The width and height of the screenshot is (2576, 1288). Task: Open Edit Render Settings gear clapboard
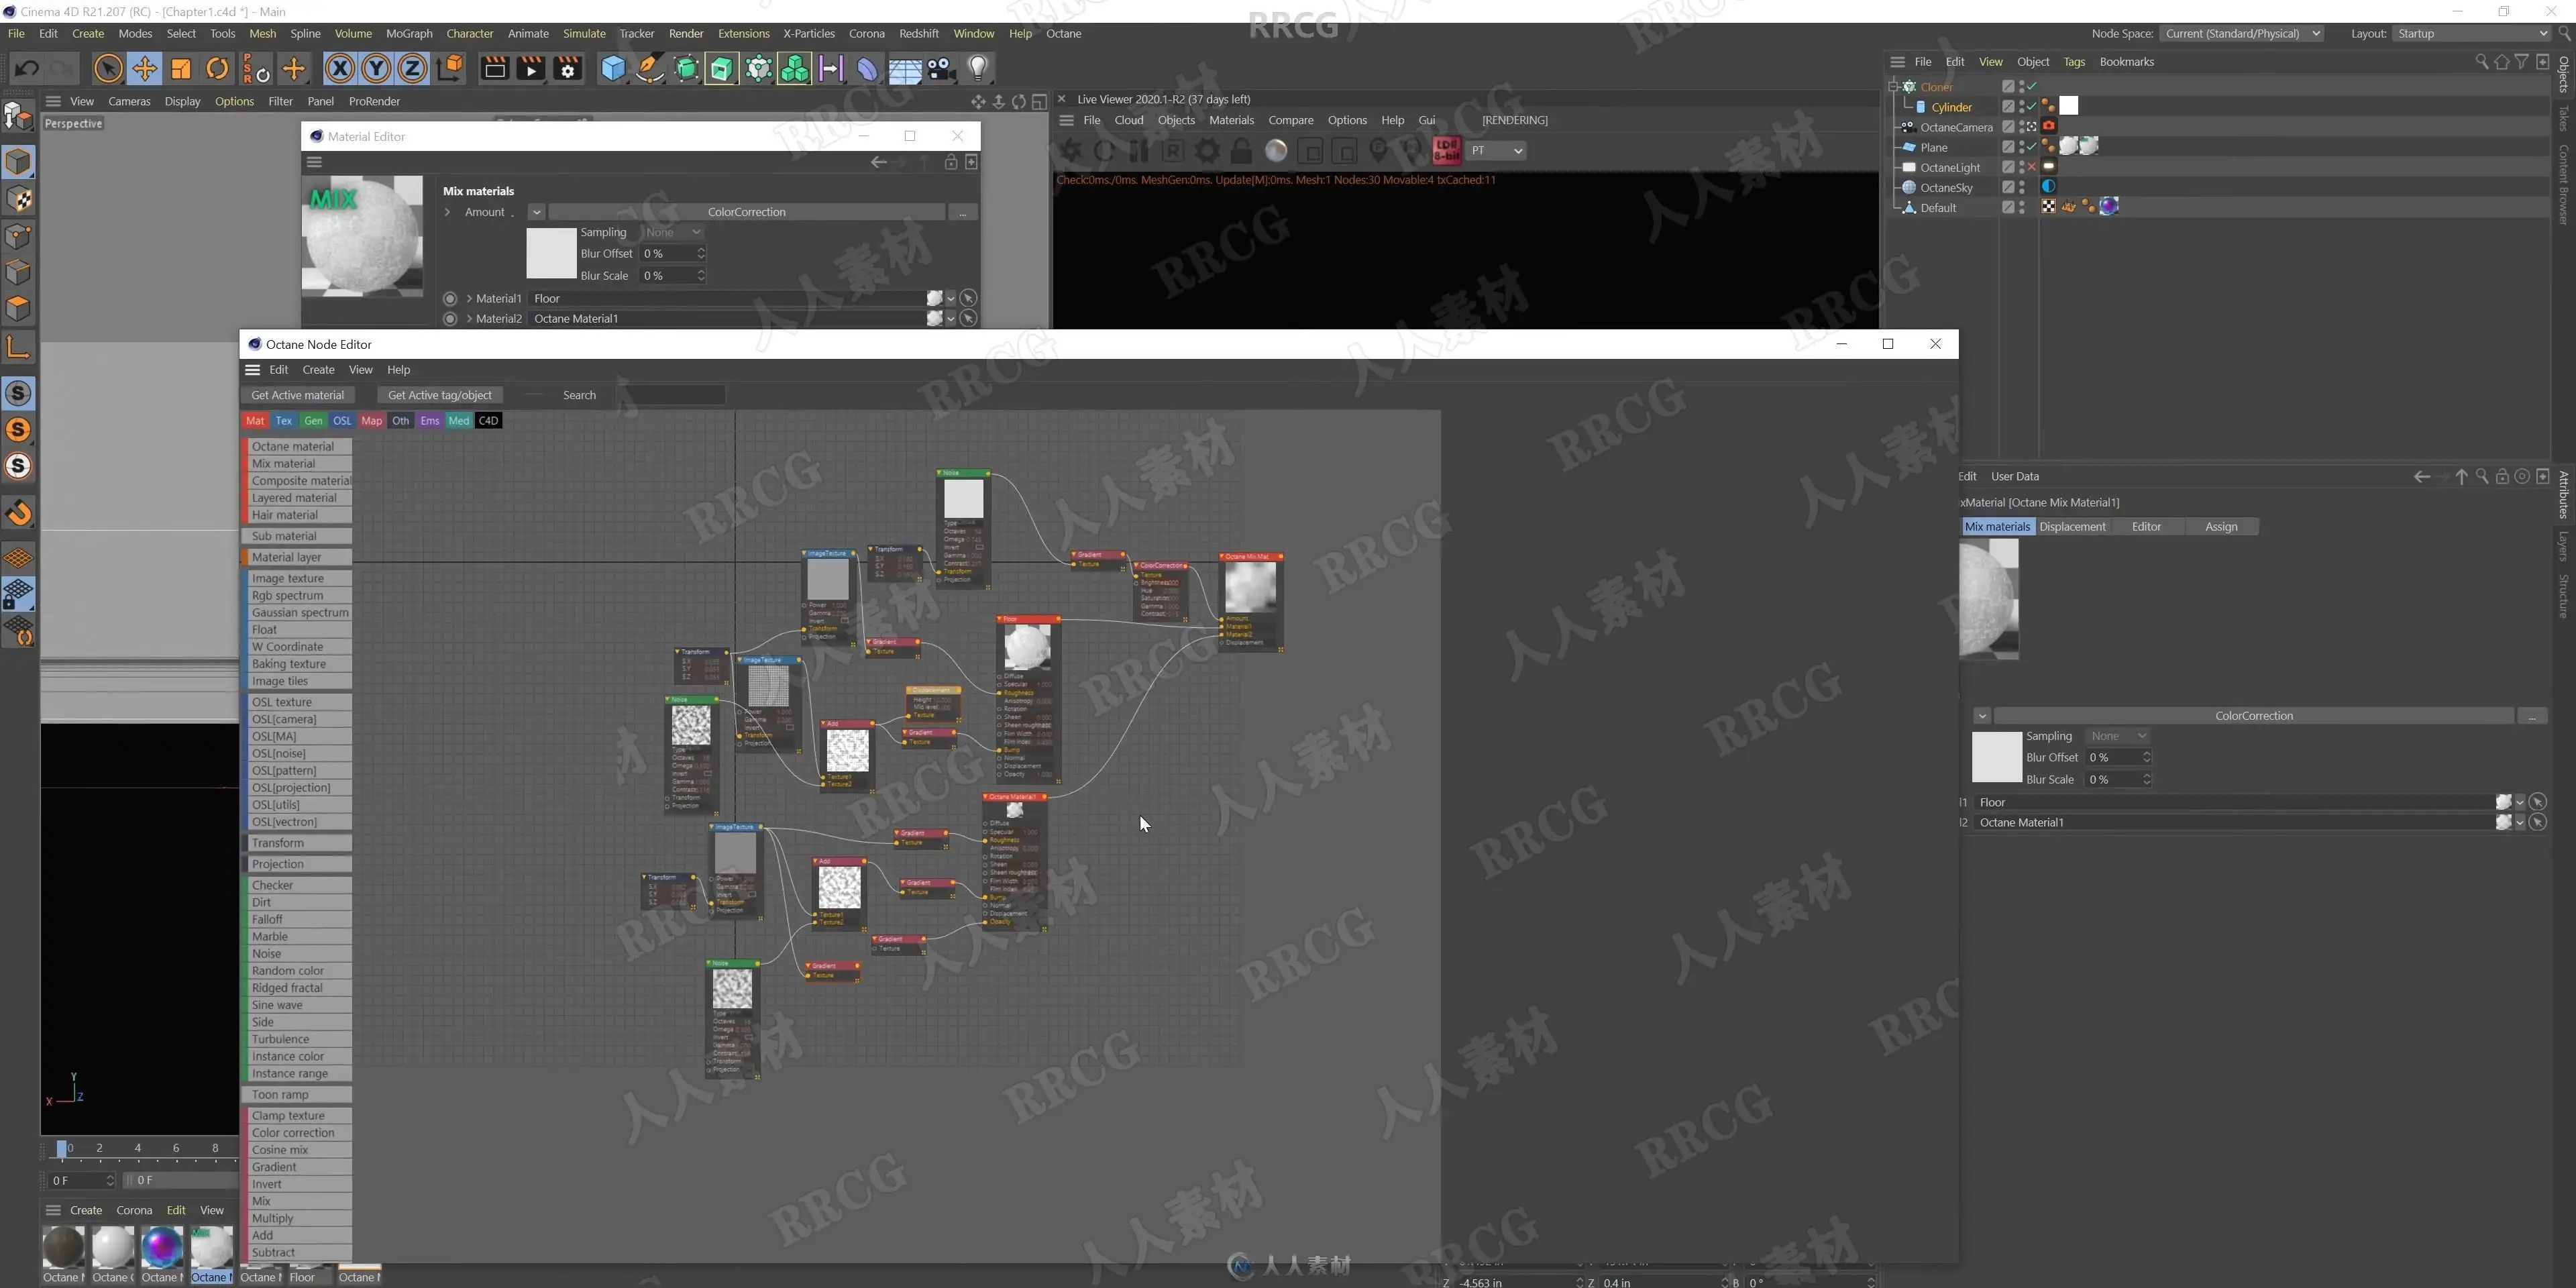pyautogui.click(x=568, y=68)
